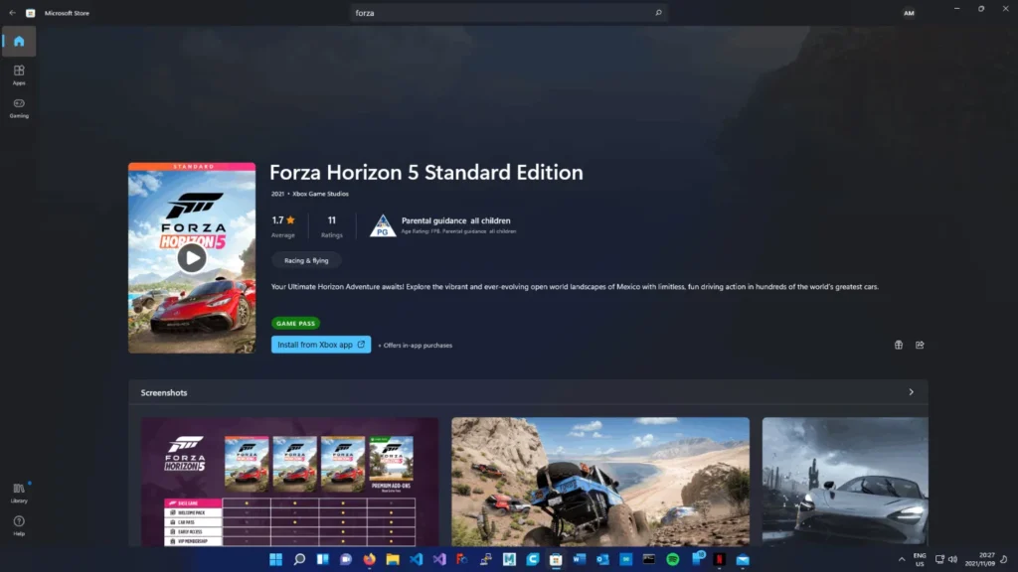Open Visual Studio from the taskbar

439,559
